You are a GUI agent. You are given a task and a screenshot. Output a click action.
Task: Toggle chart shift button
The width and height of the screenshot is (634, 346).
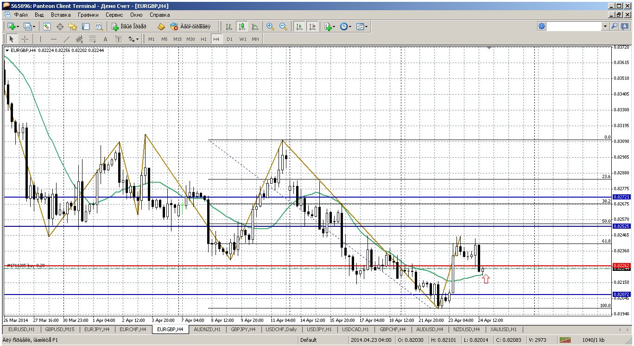[x=312, y=26]
